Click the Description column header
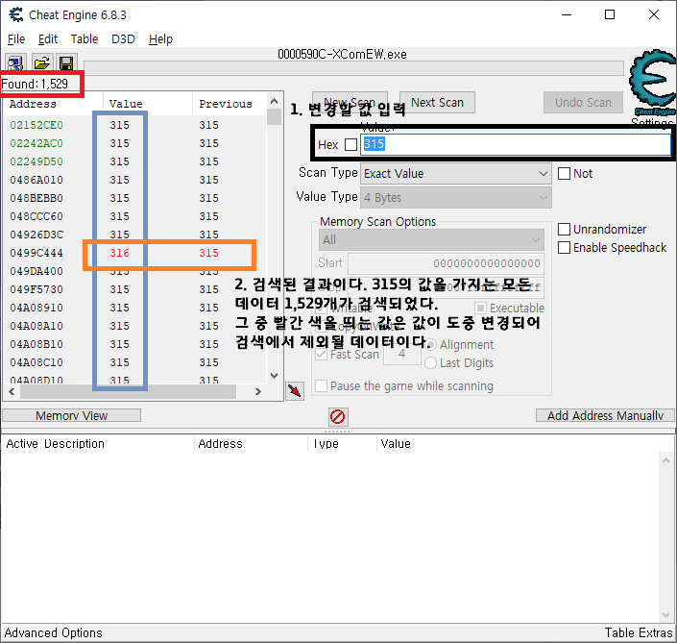This screenshot has height=643, width=677. pos(117,444)
